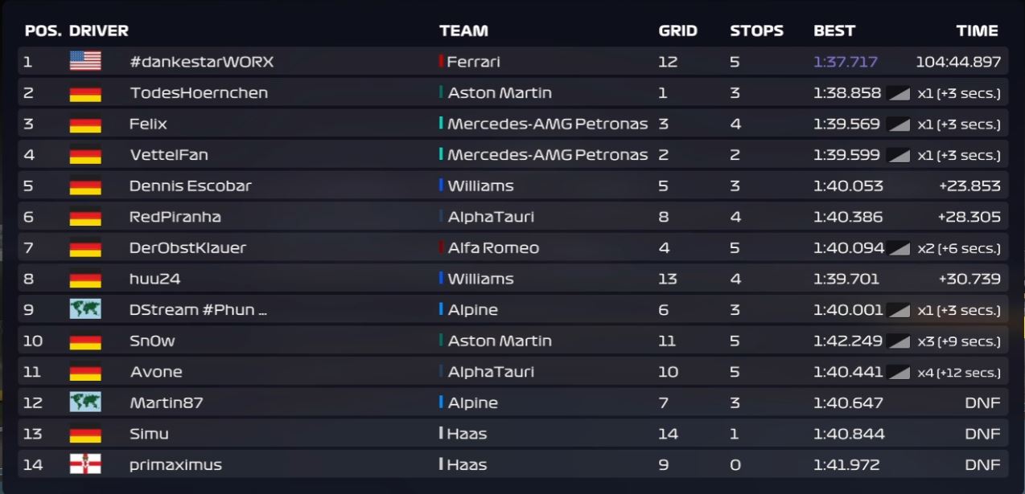Select the BEST column header
The image size is (1025, 494).
click(x=834, y=31)
